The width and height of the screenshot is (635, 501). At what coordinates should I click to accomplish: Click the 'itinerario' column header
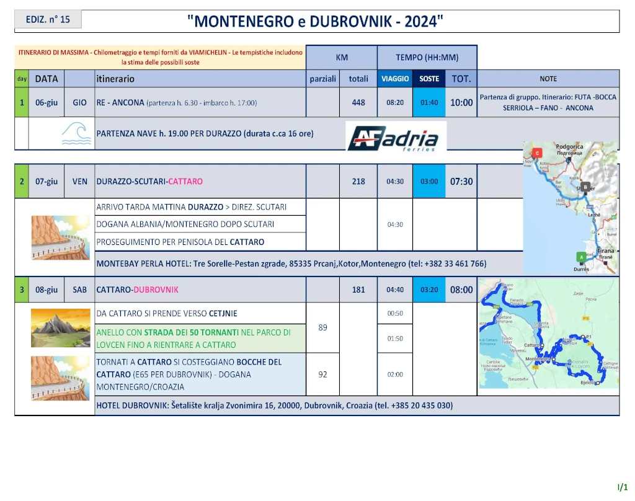[200, 79]
